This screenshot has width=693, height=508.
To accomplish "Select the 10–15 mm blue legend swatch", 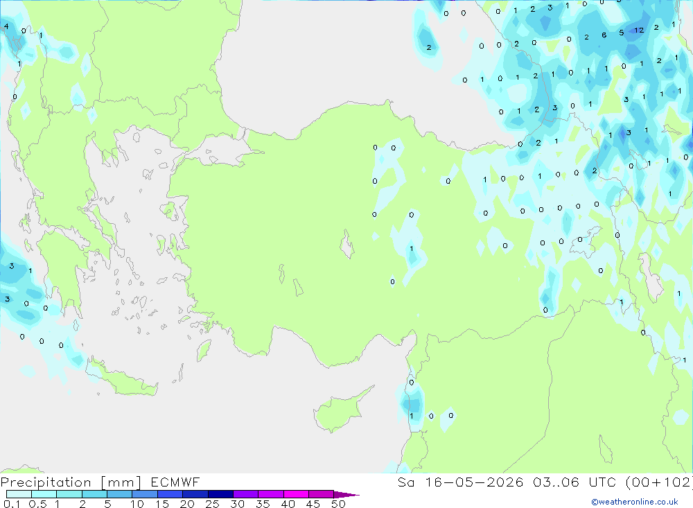I will coord(145,494).
